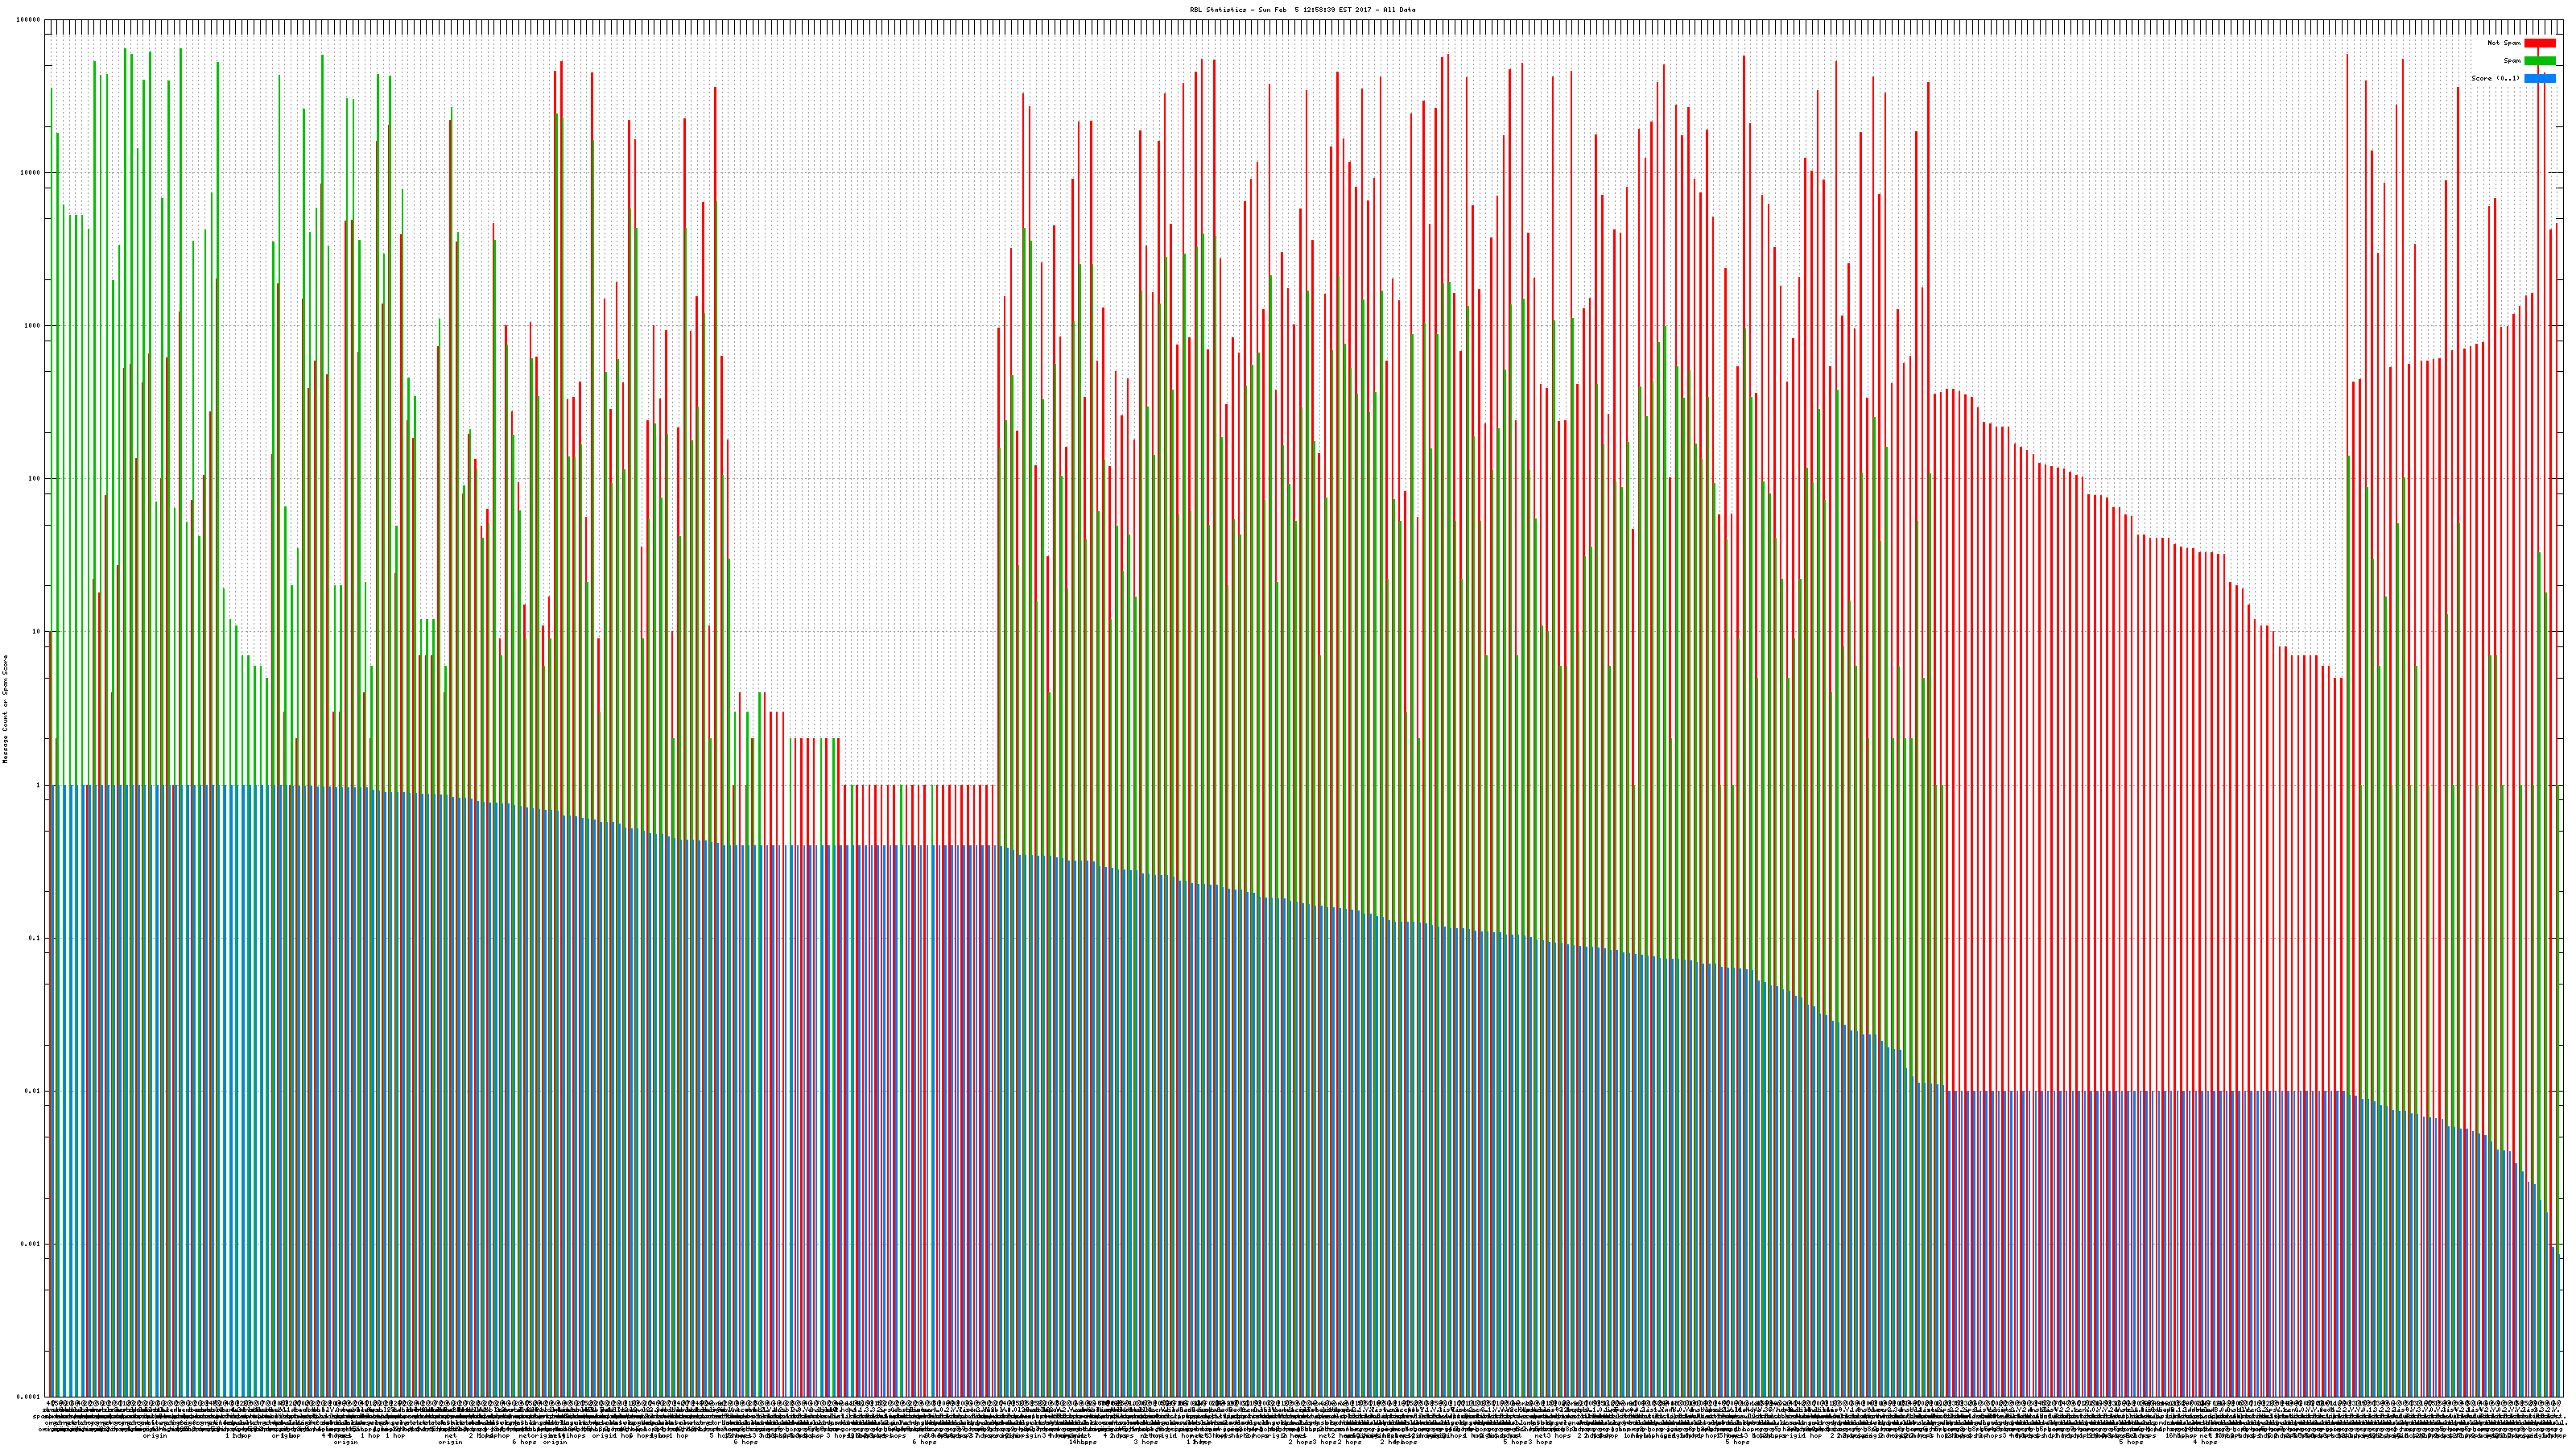Click the 100 y-axis tick label
Viewport: 2576px width, 1449px height.
pos(35,479)
